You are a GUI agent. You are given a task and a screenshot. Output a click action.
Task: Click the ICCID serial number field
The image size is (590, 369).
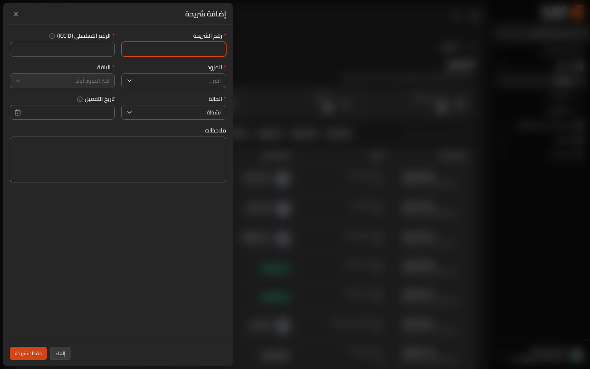(x=62, y=49)
